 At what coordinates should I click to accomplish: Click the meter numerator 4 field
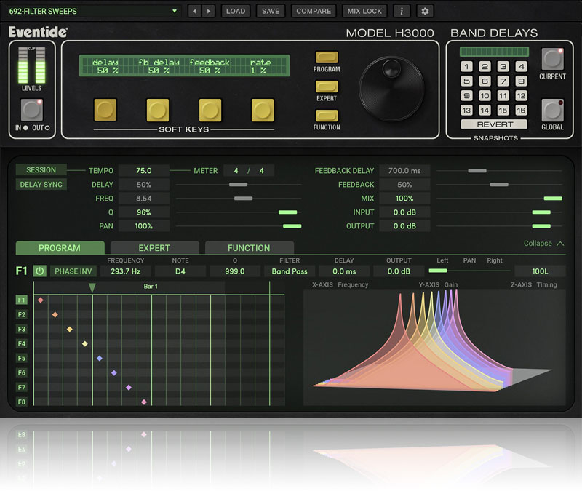pyautogui.click(x=236, y=171)
